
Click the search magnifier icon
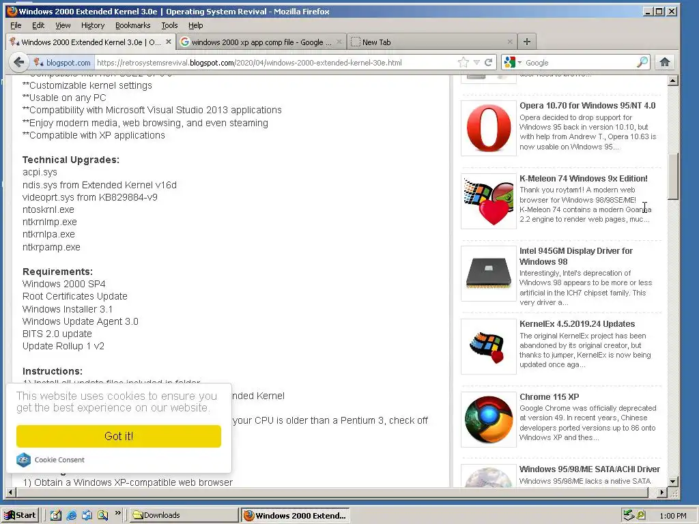[x=642, y=62]
